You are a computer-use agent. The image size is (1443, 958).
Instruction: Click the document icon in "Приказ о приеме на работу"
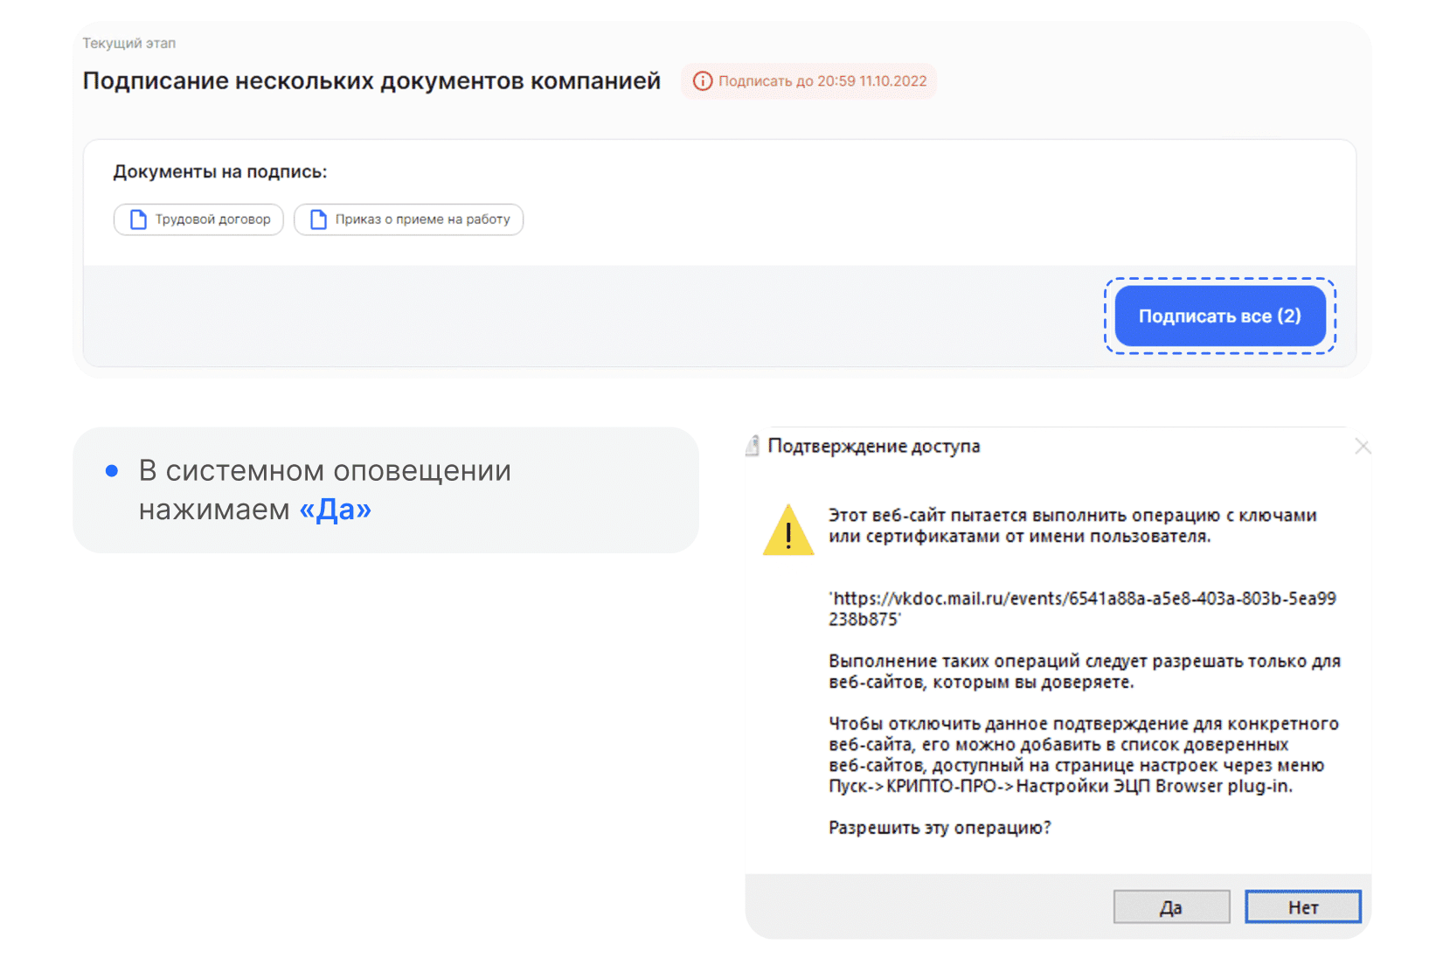(318, 219)
